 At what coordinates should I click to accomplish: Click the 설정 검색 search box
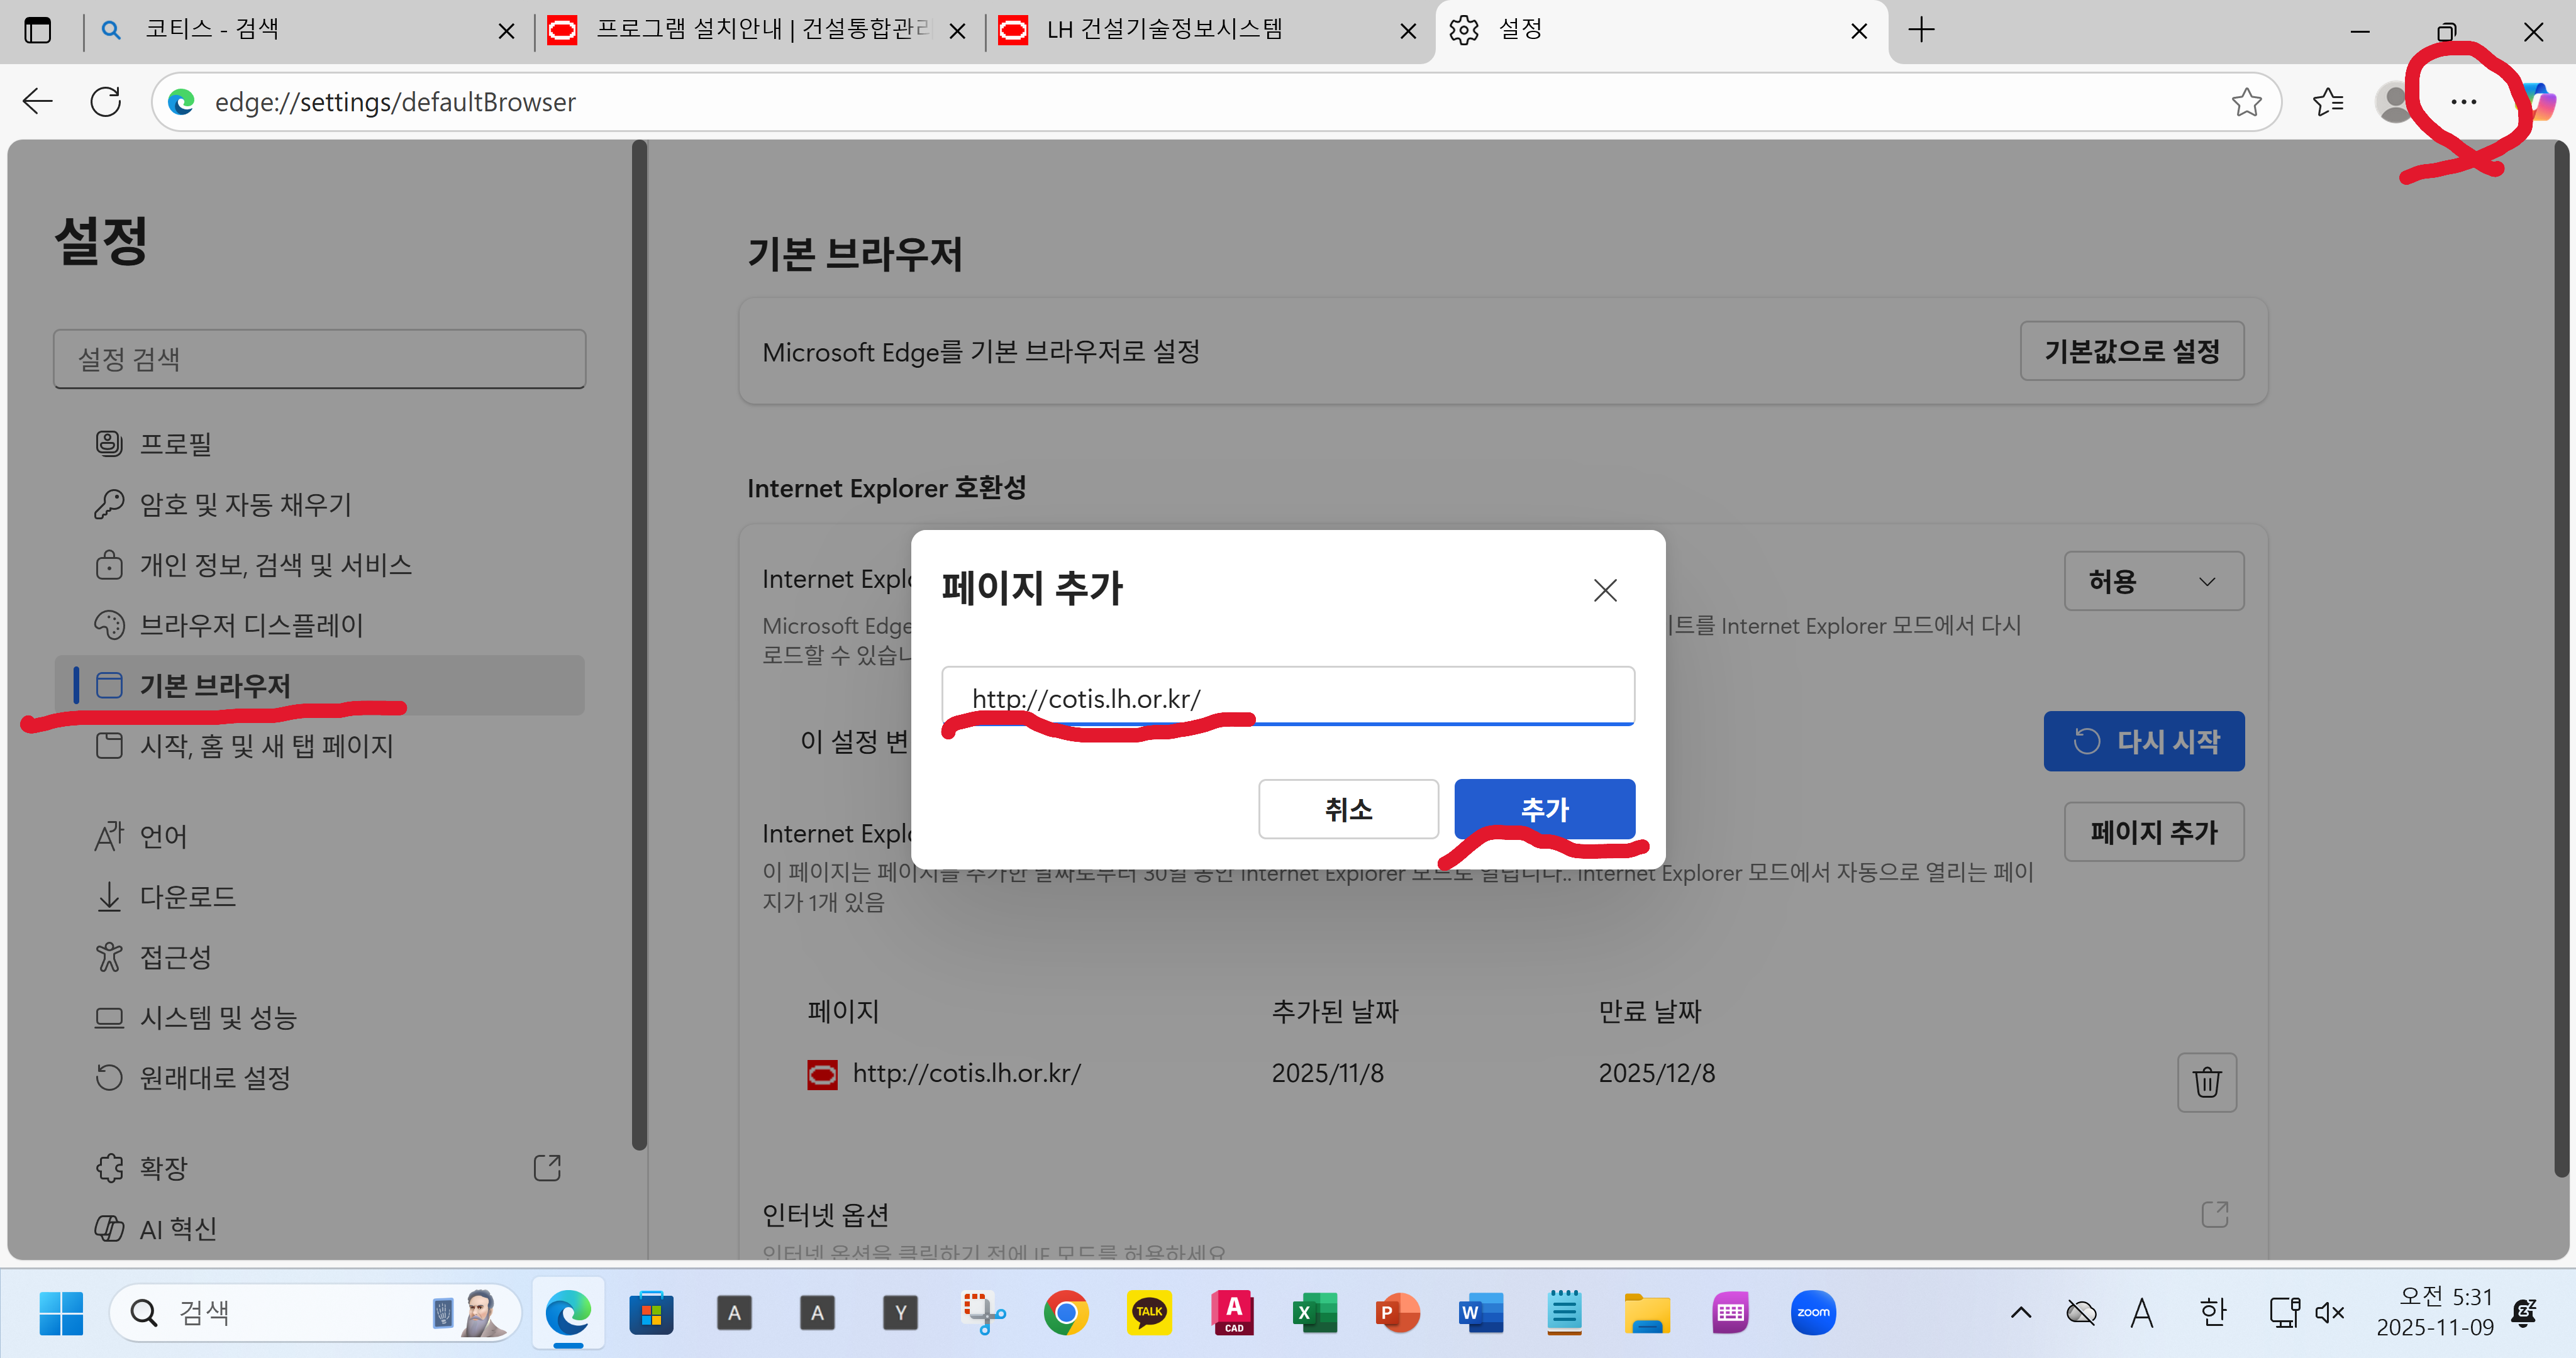point(319,359)
